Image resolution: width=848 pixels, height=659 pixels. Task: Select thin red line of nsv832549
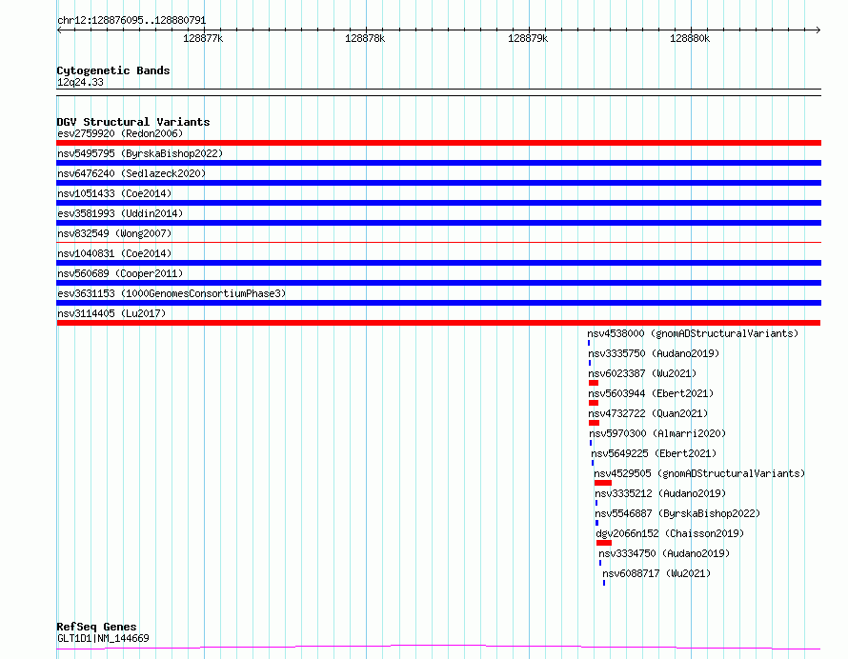click(x=438, y=242)
